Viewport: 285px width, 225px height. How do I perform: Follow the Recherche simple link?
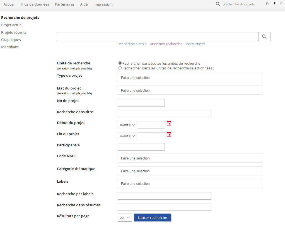point(132,44)
